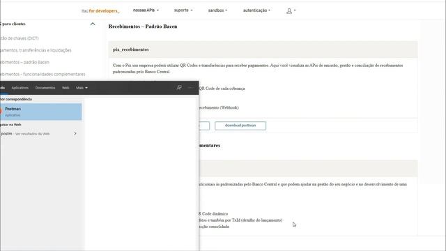
Task: Click the Itaú for developers logo
Action: coord(100,11)
